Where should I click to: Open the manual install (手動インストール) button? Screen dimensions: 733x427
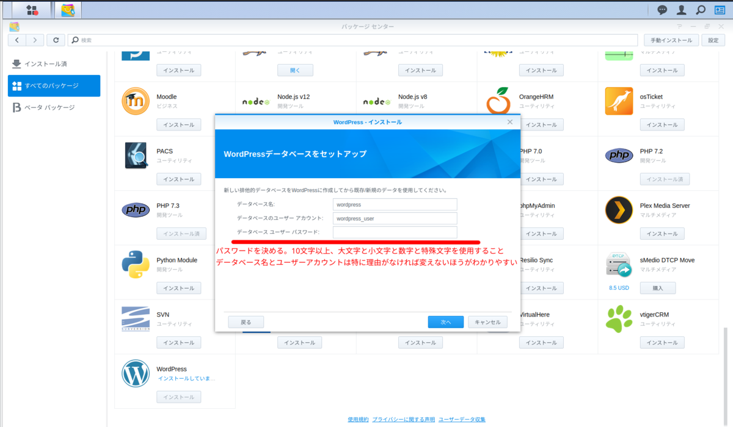671,40
